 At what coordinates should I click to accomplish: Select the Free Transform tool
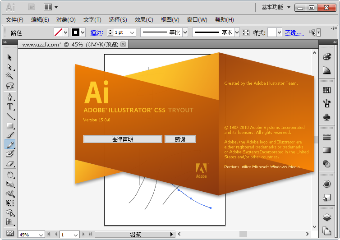pos(9,203)
